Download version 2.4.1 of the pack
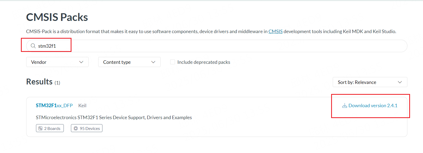This screenshot has width=423, height=153. (x=370, y=106)
